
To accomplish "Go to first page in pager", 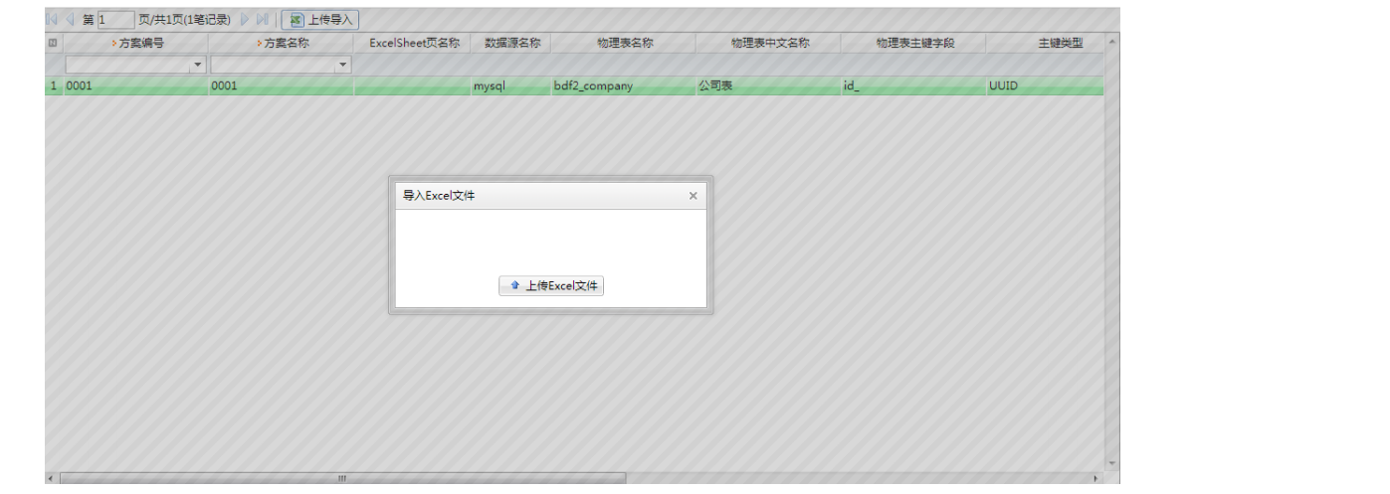I will 52,19.
